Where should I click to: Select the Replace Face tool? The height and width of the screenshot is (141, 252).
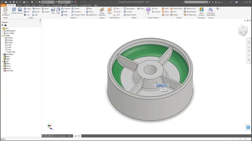point(190,9)
